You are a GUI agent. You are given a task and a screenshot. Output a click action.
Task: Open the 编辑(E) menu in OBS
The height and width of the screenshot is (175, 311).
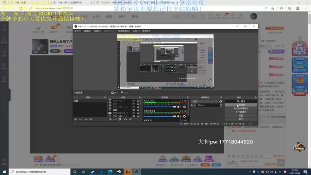point(87,31)
